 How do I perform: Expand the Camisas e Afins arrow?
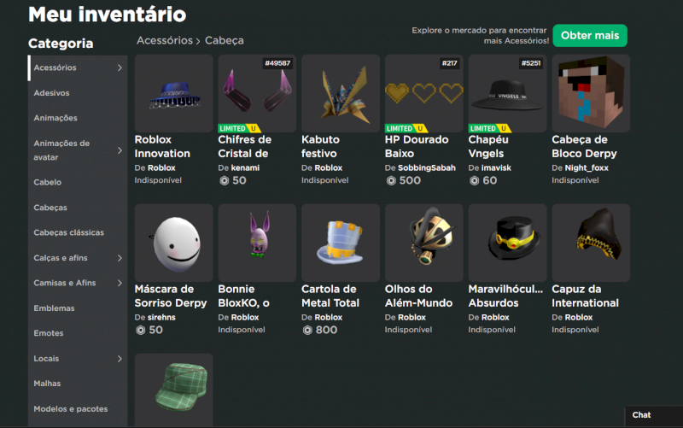click(120, 283)
